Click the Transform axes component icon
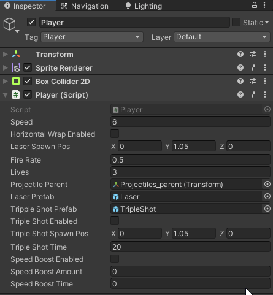273x295 pixels. pos(16,54)
